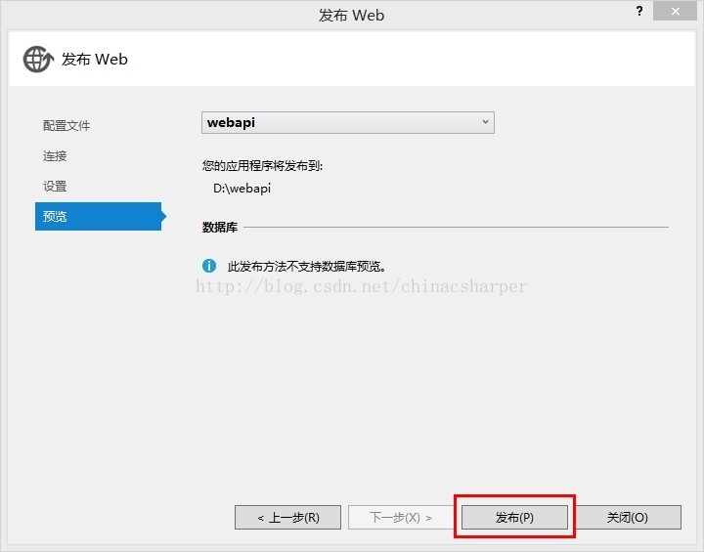Click the 此发布方法不支持数据库预览 message
The image size is (704, 552).
[x=307, y=267]
